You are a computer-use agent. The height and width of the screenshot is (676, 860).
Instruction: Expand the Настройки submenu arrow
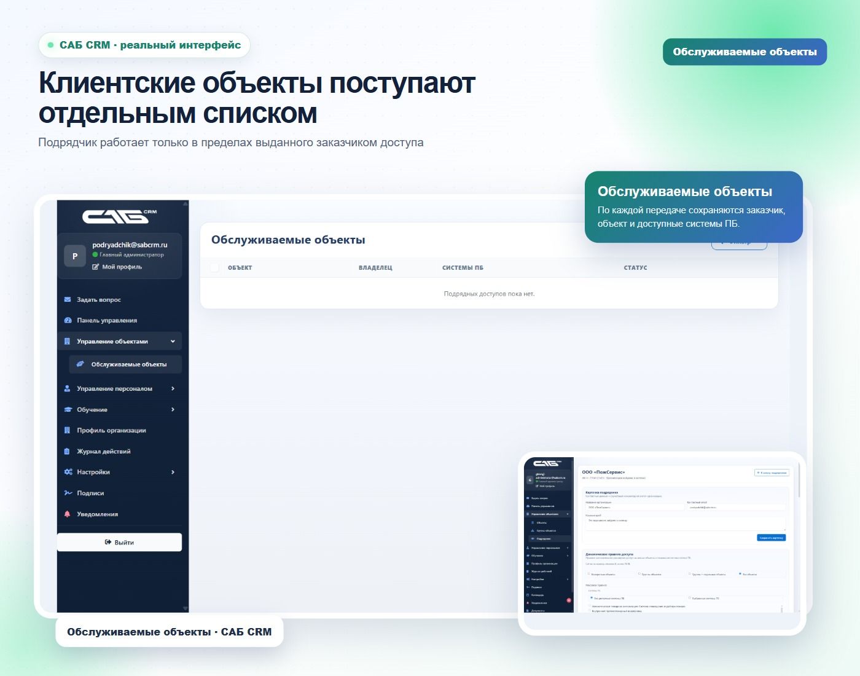click(x=173, y=473)
